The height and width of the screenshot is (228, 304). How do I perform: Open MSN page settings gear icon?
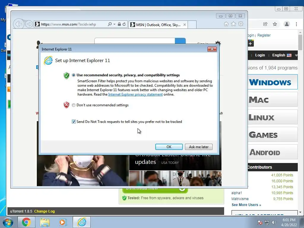[x=218, y=43]
